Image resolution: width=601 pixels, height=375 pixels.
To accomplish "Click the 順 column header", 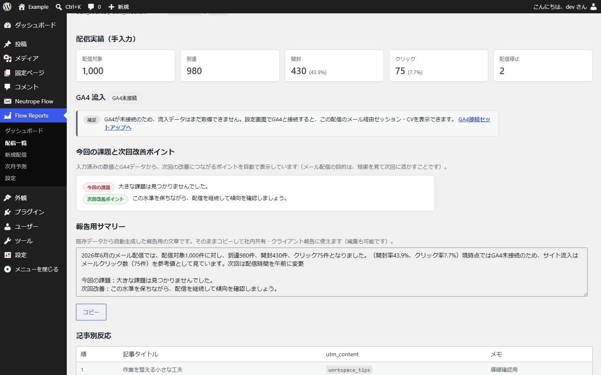I will tap(83, 354).
